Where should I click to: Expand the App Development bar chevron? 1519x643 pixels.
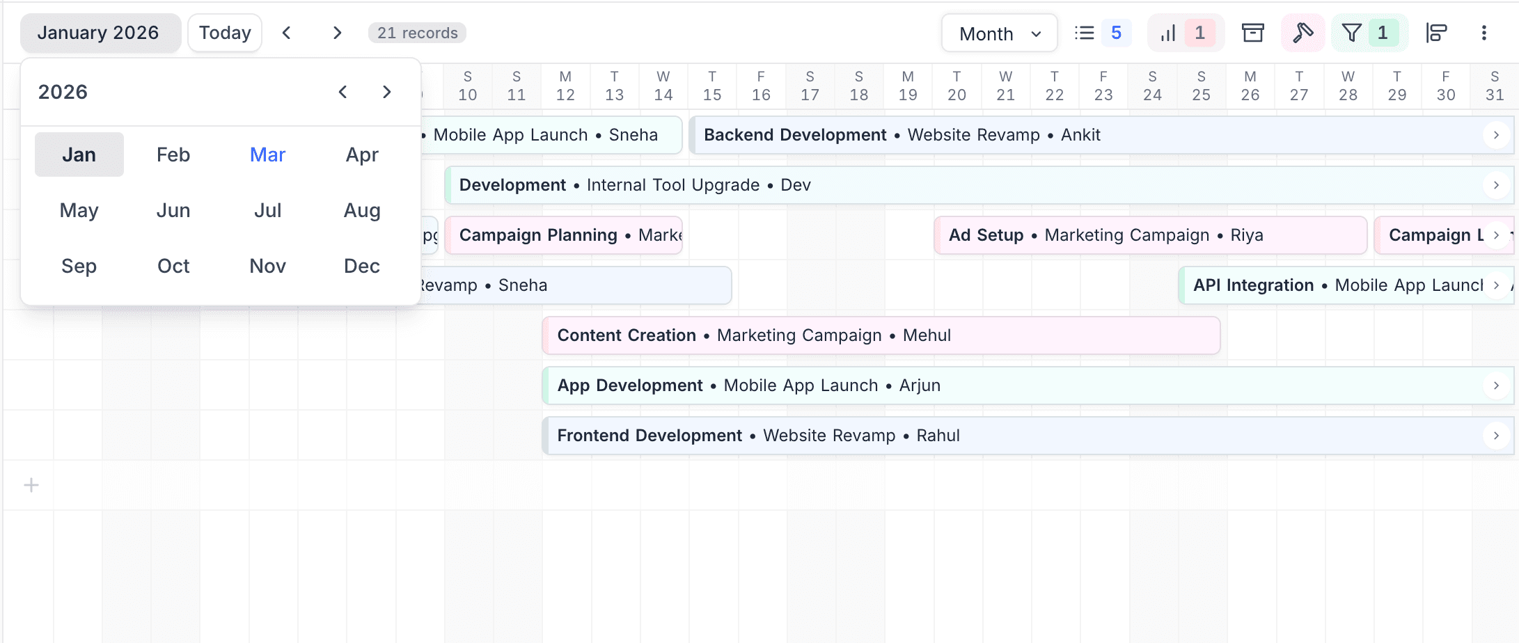coord(1496,385)
